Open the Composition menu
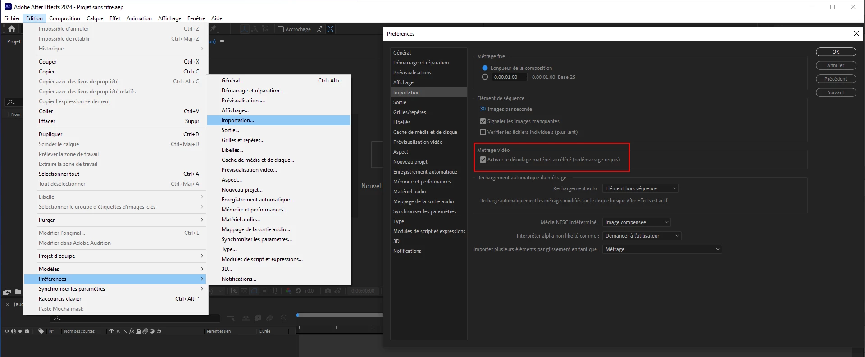865x357 pixels. [x=64, y=18]
